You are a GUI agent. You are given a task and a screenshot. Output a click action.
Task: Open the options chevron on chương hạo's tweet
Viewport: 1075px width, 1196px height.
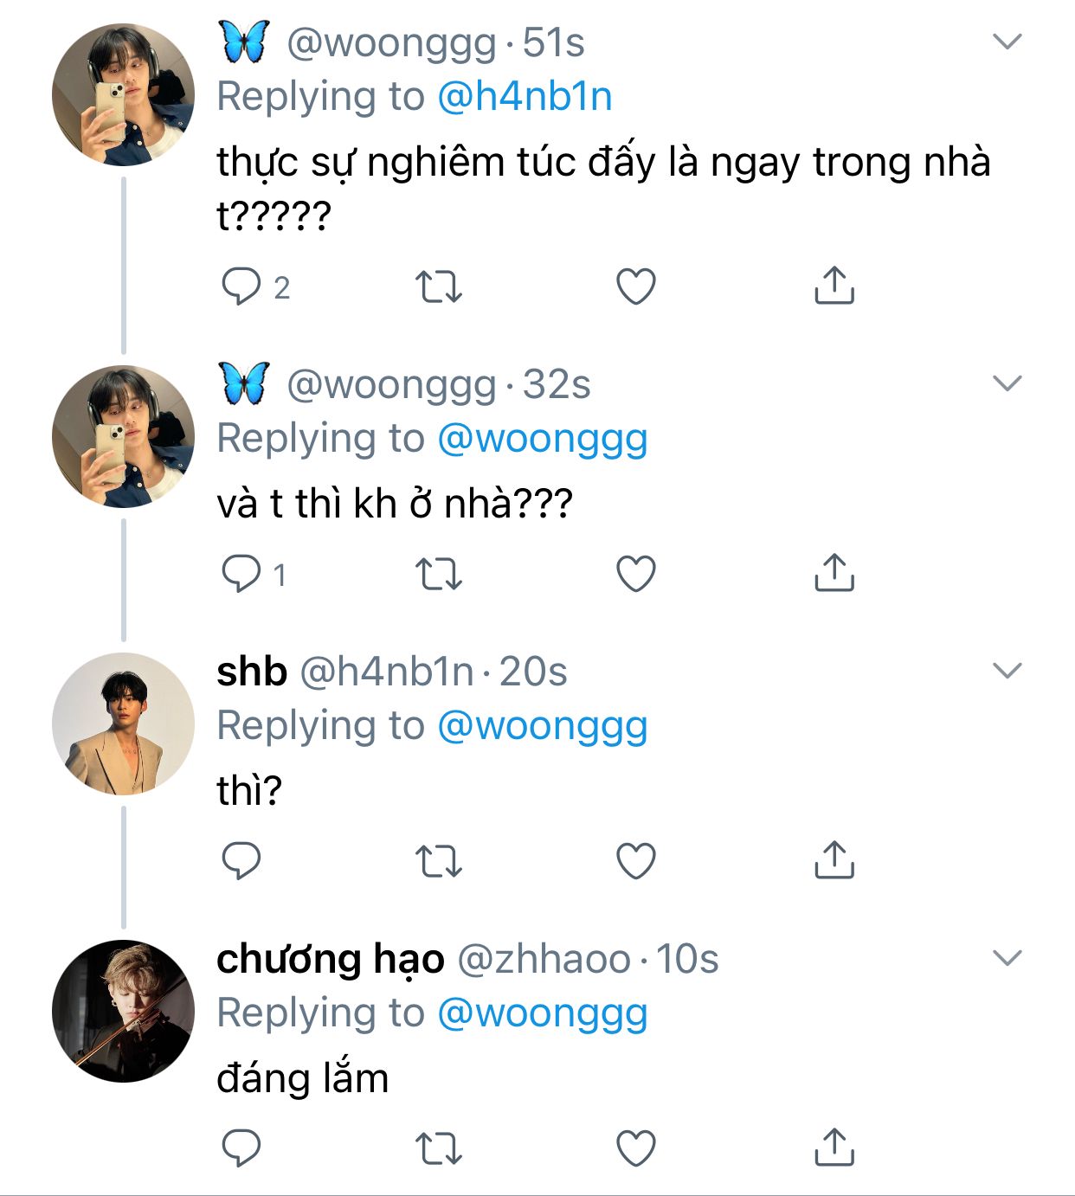pyautogui.click(x=1007, y=958)
